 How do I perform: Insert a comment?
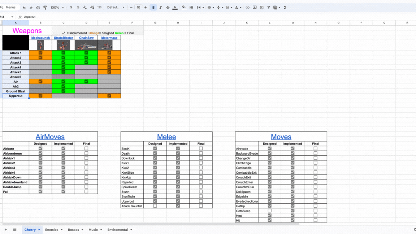(255, 8)
